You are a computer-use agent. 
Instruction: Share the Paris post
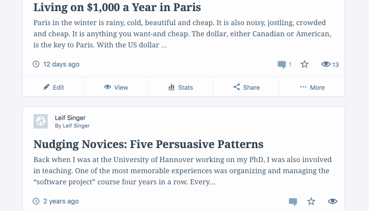pos(246,87)
